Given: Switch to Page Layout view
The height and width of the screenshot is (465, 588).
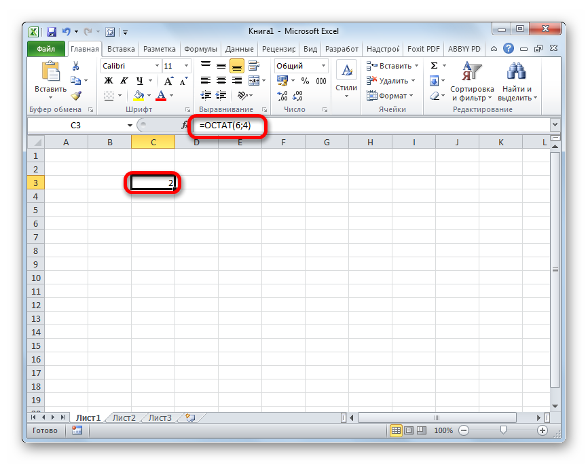Looking at the screenshot, I should [409, 430].
